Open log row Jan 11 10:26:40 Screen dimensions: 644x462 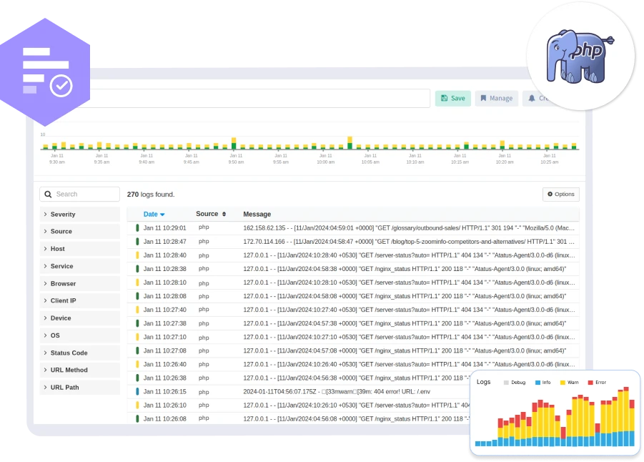coord(353,364)
